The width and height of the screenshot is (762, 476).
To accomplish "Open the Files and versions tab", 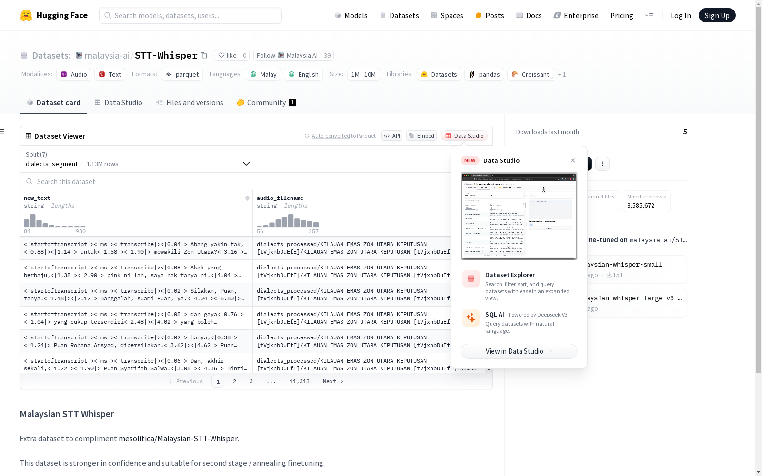I will (190, 103).
